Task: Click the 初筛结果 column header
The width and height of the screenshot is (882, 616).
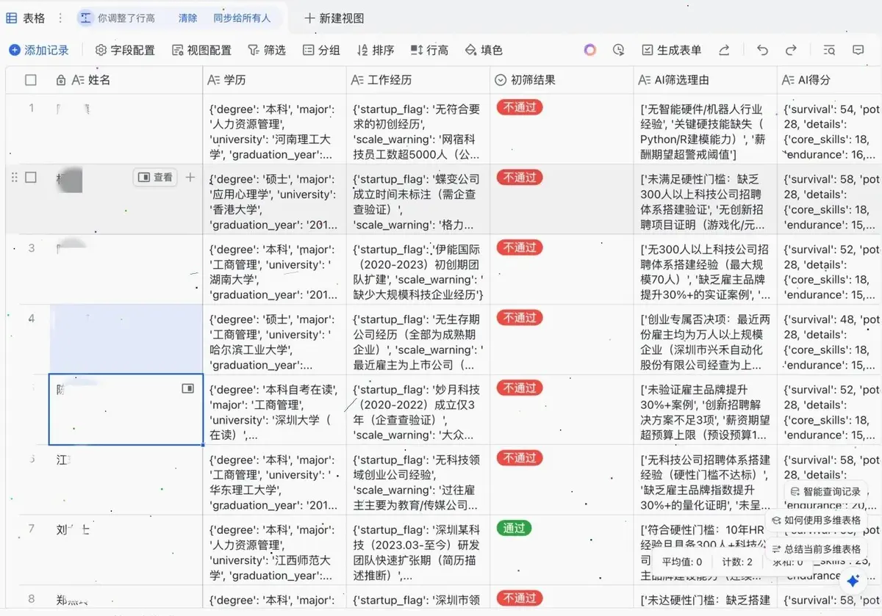Action: [x=562, y=79]
